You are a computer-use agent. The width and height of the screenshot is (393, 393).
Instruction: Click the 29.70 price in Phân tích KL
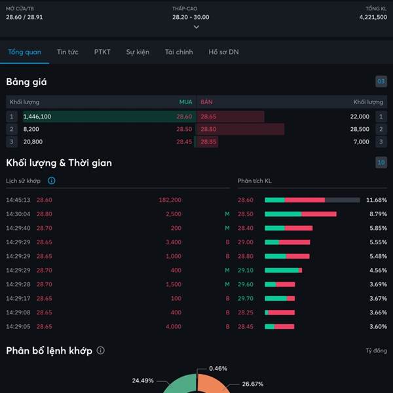point(246,298)
